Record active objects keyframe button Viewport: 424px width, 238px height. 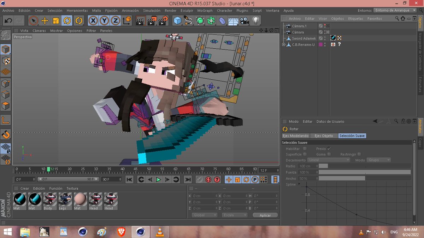point(200,179)
